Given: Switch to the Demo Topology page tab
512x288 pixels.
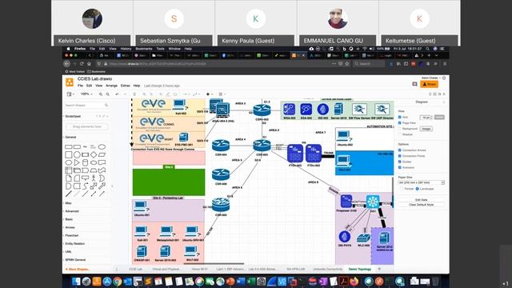Looking at the screenshot, I should [359, 269].
